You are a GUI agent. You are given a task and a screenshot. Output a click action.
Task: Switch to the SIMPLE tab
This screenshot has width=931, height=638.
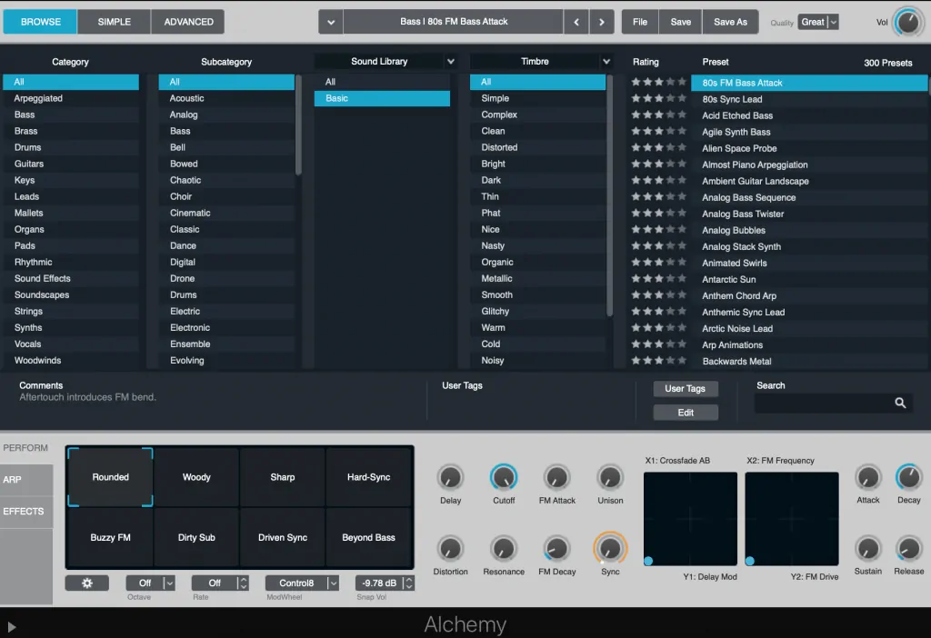(114, 22)
